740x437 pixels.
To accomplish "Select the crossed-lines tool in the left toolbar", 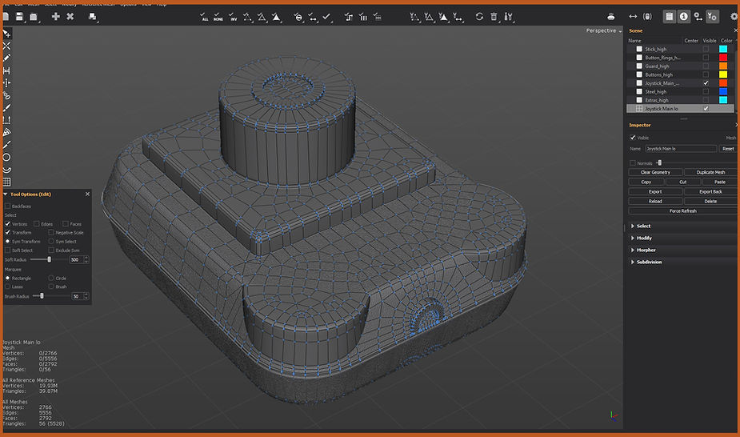I will [6, 46].
